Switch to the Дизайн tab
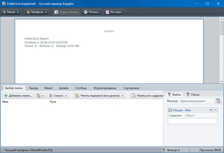This screenshot has width=224, height=153. (64, 88)
